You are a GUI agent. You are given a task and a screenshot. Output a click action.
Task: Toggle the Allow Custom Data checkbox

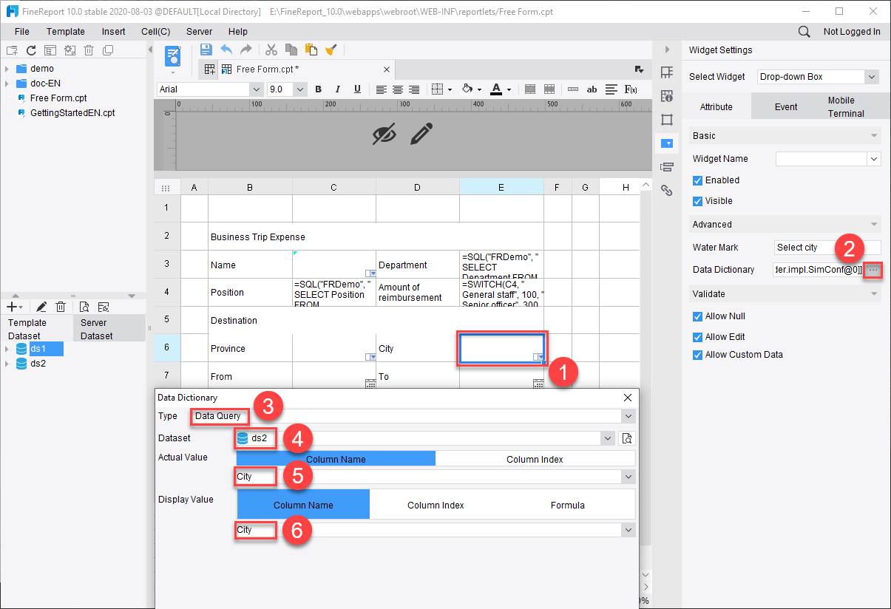pos(697,355)
